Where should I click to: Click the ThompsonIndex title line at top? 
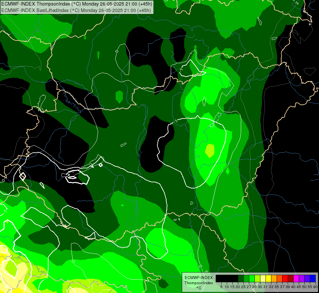(77, 4)
